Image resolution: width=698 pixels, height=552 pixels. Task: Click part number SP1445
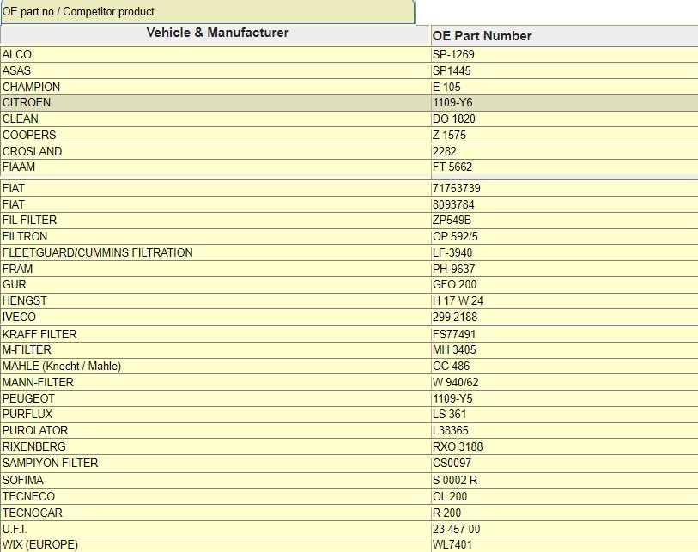[452, 70]
